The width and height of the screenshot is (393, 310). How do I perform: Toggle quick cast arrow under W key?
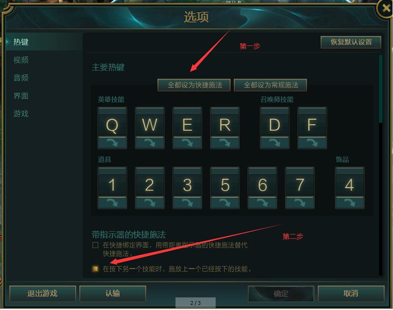coord(150,143)
